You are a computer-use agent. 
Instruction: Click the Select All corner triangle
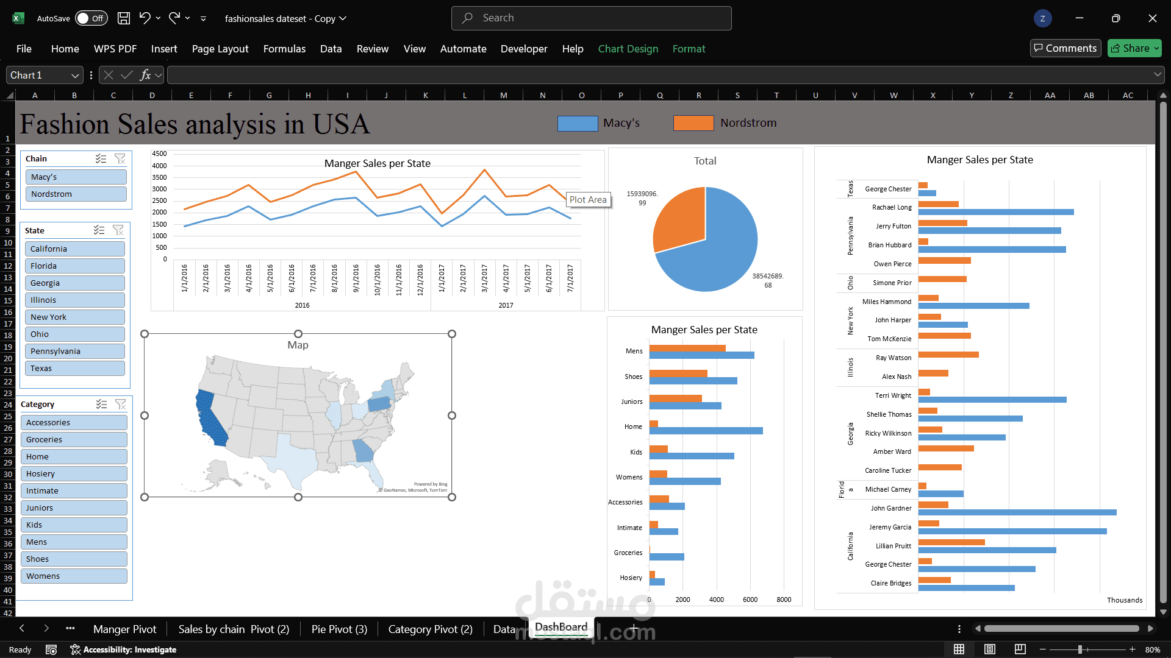coord(10,95)
